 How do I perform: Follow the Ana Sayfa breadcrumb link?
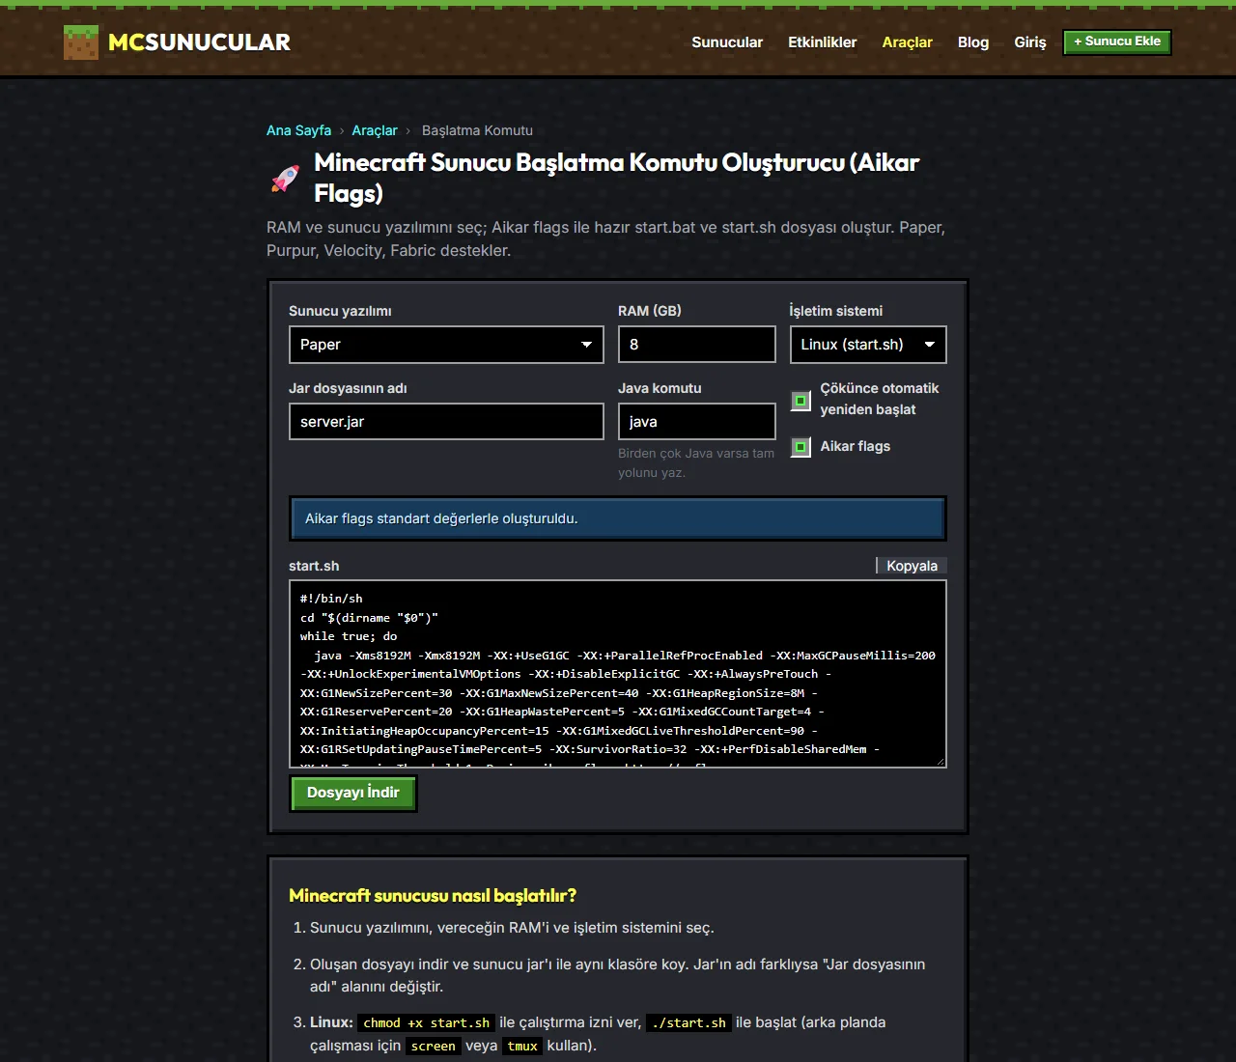click(298, 130)
